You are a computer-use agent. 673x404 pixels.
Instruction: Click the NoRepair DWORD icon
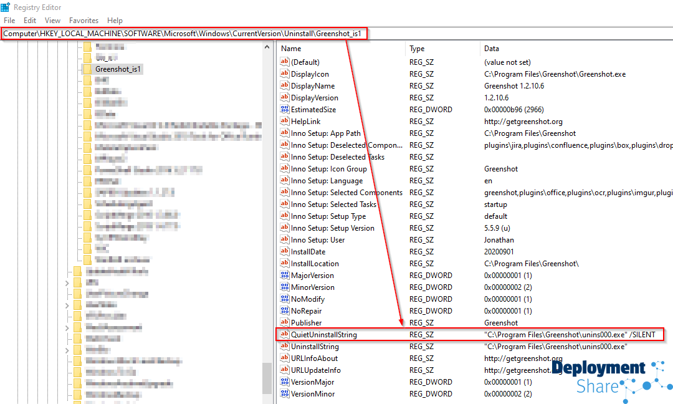click(285, 311)
